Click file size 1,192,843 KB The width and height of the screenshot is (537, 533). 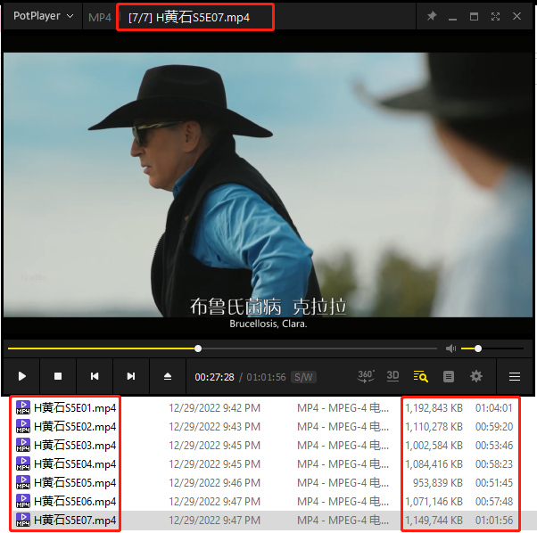(434, 408)
